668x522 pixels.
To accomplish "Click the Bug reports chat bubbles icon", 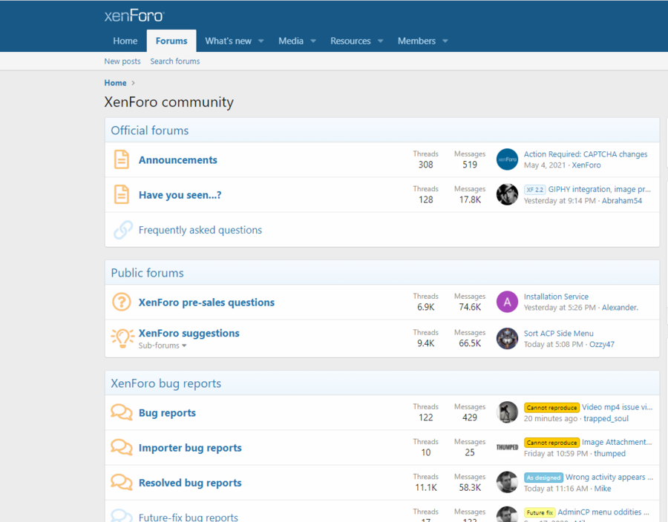I will click(x=122, y=413).
